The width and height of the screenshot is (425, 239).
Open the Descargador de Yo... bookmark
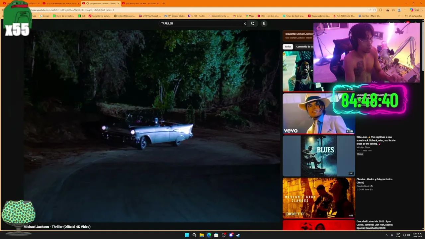(319, 16)
